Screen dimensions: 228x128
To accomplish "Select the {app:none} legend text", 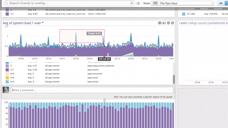I will click(x=93, y=78).
